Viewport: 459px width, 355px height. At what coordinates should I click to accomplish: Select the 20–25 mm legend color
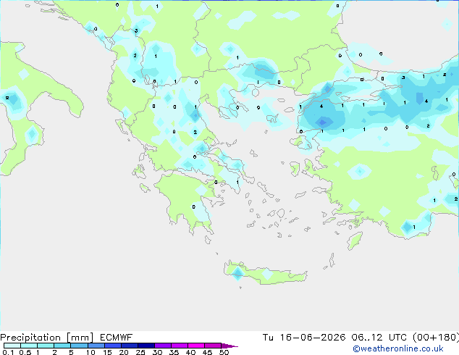click(x=130, y=346)
